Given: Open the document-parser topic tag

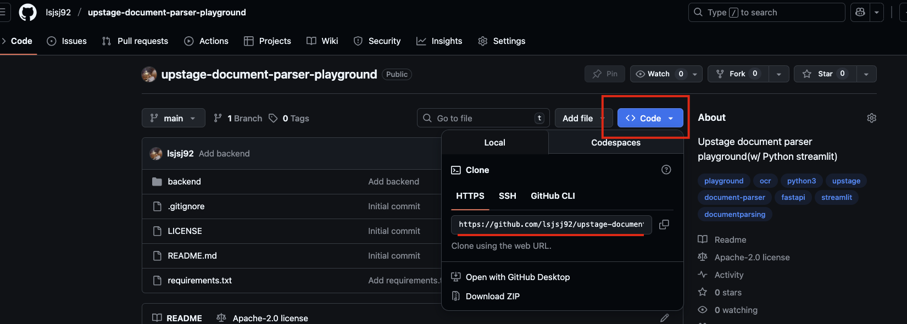Looking at the screenshot, I should [x=734, y=198].
